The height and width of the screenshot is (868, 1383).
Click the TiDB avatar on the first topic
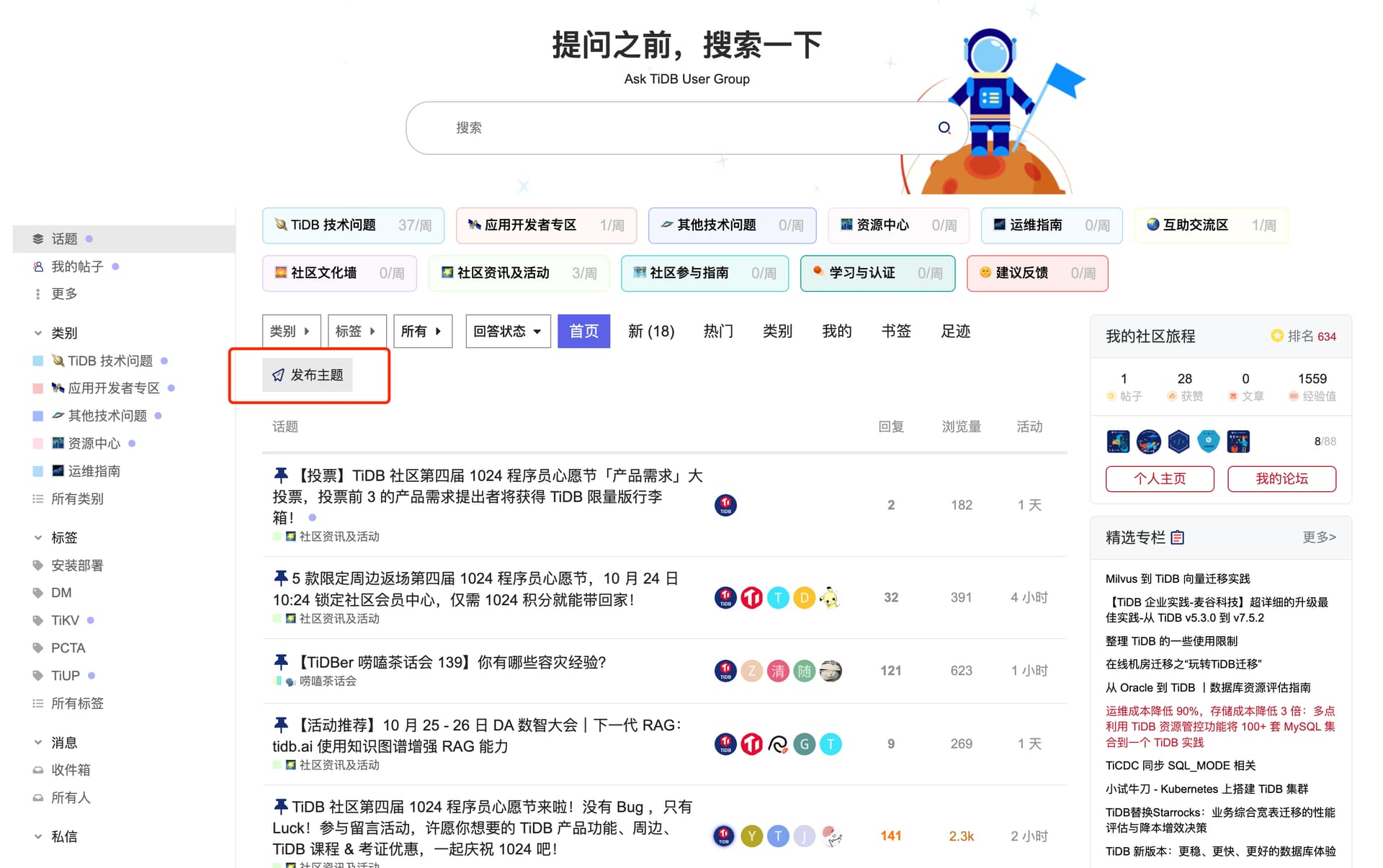(725, 505)
